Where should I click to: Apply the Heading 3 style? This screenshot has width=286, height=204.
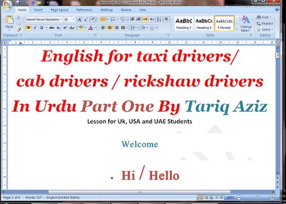[204, 24]
